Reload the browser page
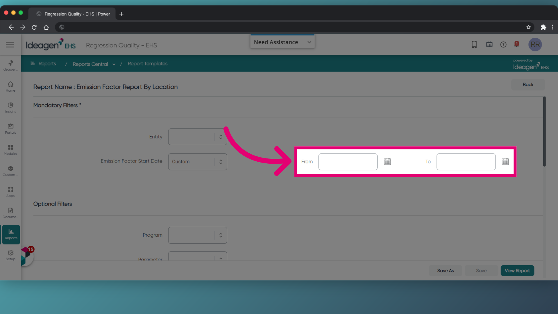The image size is (558, 314). (x=34, y=27)
